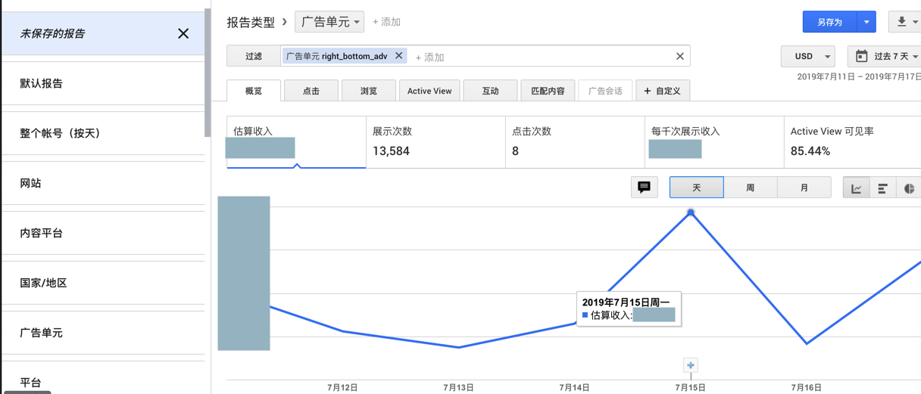Open the 内容平台 report in sidebar

click(x=103, y=233)
